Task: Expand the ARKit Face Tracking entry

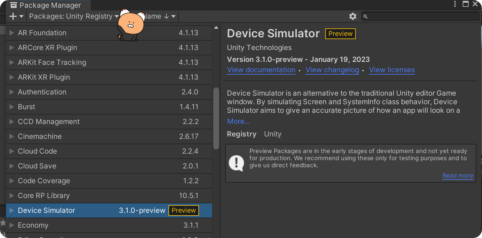Action: click(x=12, y=62)
